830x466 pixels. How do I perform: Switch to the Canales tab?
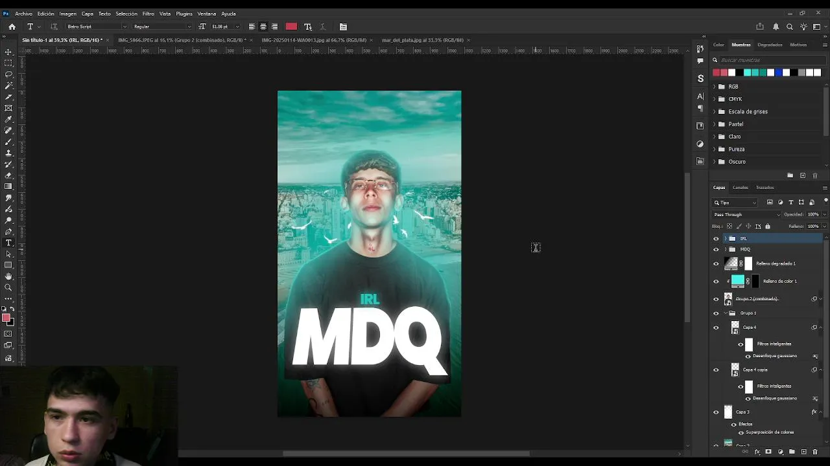[741, 188]
